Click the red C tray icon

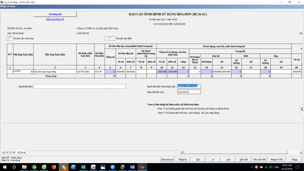pos(256,167)
